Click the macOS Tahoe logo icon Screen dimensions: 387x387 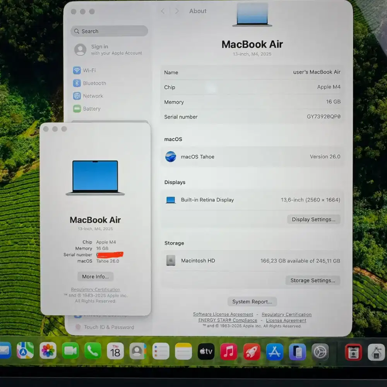click(x=171, y=156)
